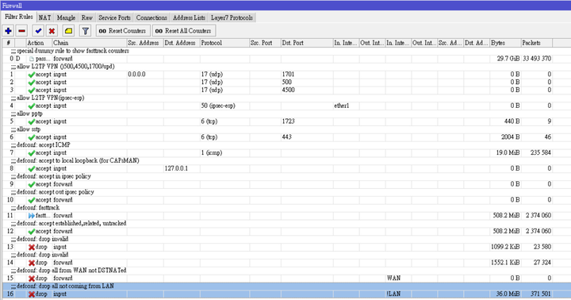Click fasttrack icon on rule 11

click(32, 215)
